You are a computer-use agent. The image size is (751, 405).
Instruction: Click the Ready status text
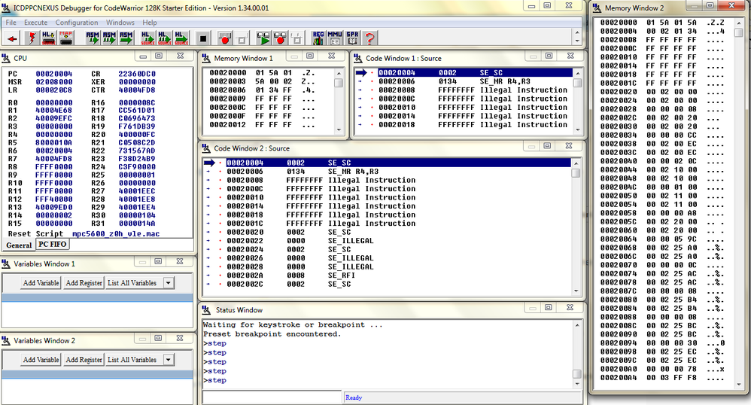pos(354,397)
